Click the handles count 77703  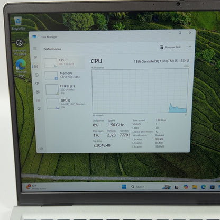point(125,135)
